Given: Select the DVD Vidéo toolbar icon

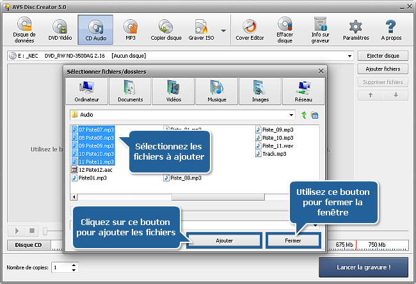Looking at the screenshot, I should pos(60,31).
